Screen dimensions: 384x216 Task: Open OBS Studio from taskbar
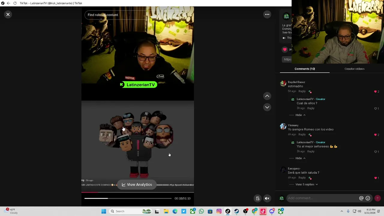(x=245, y=211)
